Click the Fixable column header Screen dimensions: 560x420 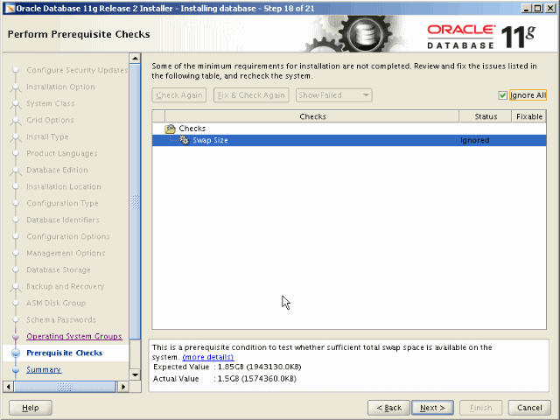tap(529, 116)
